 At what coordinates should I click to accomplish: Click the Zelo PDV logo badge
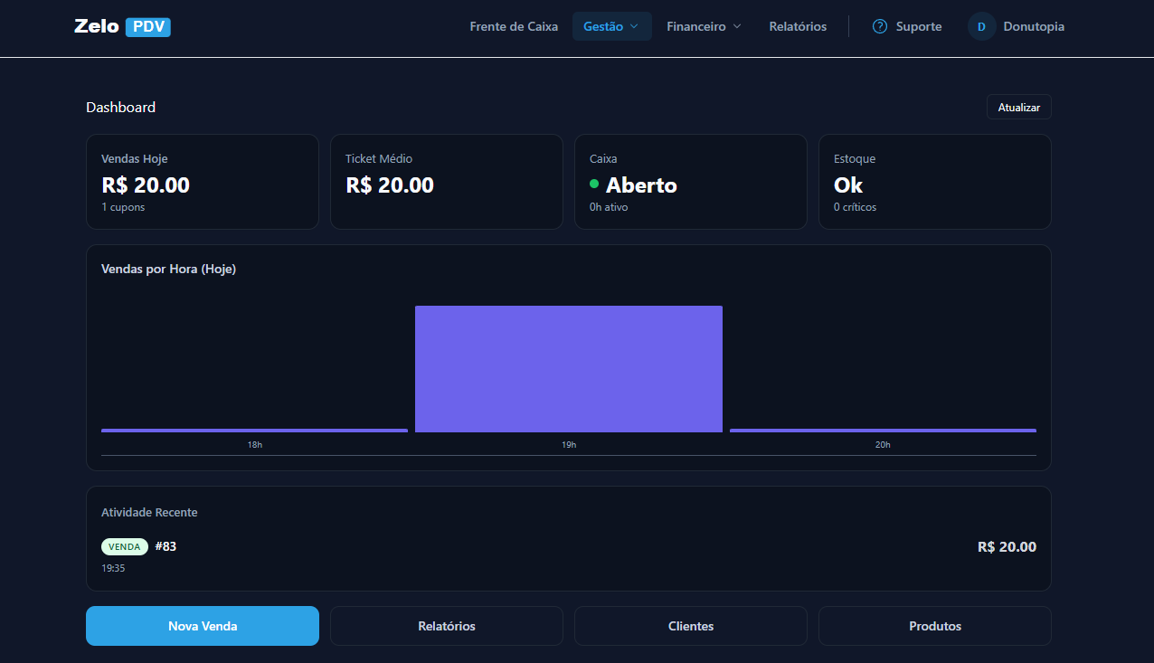pos(122,26)
